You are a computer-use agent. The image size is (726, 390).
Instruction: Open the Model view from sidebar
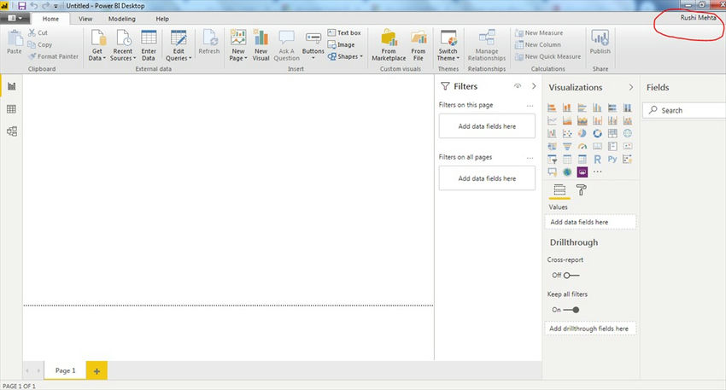[x=12, y=131]
